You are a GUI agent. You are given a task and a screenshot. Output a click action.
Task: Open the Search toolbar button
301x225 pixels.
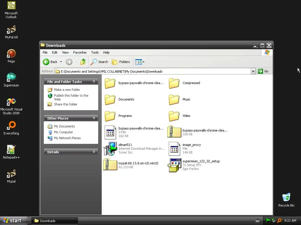pos(99,62)
